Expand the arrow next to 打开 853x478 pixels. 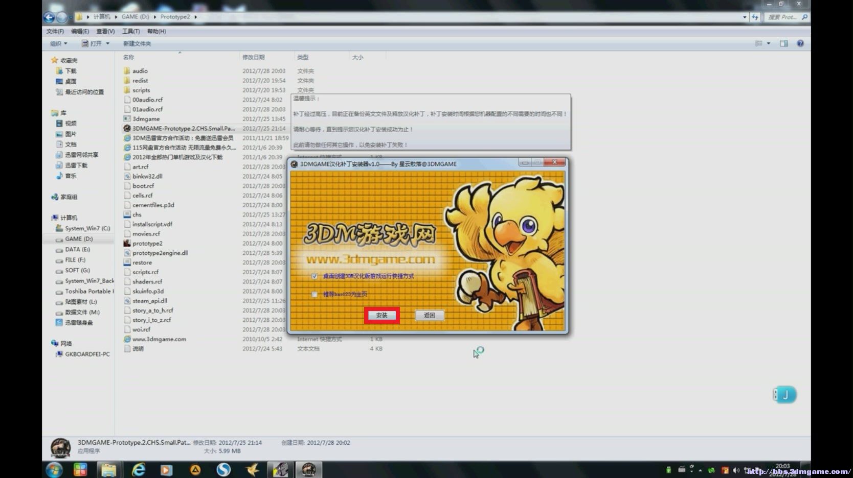108,43
